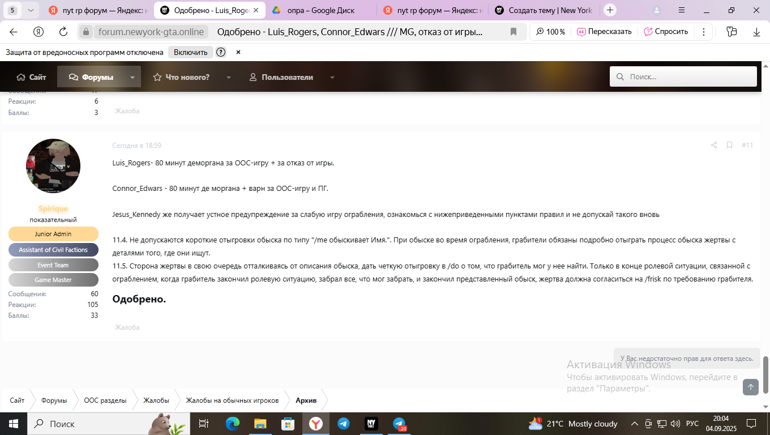
Task: Bookmark post #11 with the bookmark icon
Action: pyautogui.click(x=730, y=146)
